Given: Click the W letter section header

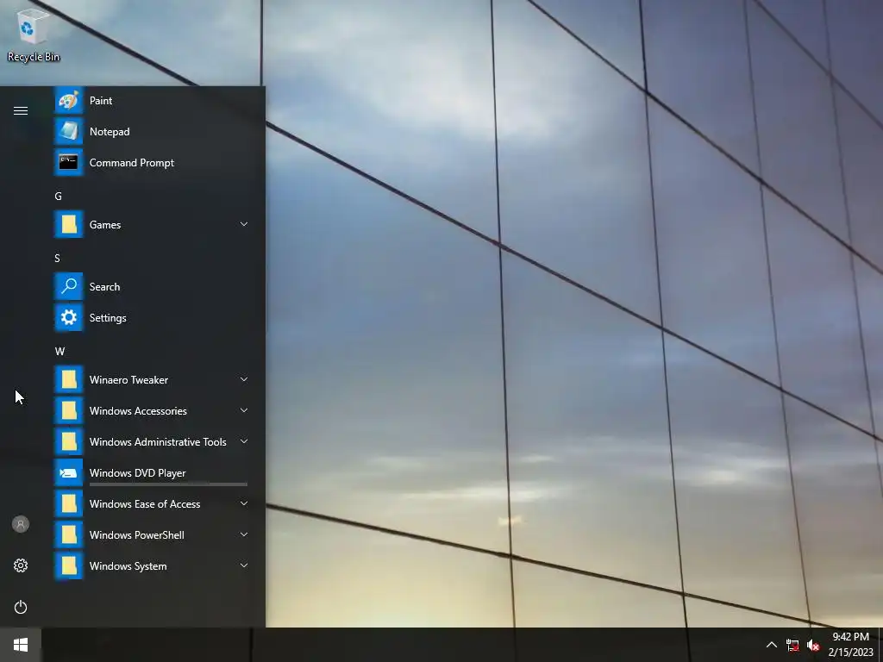Looking at the screenshot, I should (x=59, y=352).
